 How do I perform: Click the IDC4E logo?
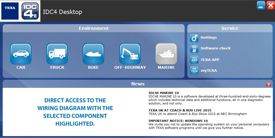(x=30, y=11)
